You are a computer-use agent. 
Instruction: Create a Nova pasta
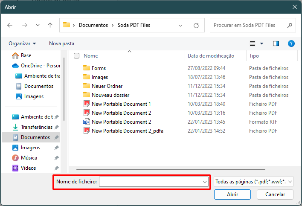(61, 44)
